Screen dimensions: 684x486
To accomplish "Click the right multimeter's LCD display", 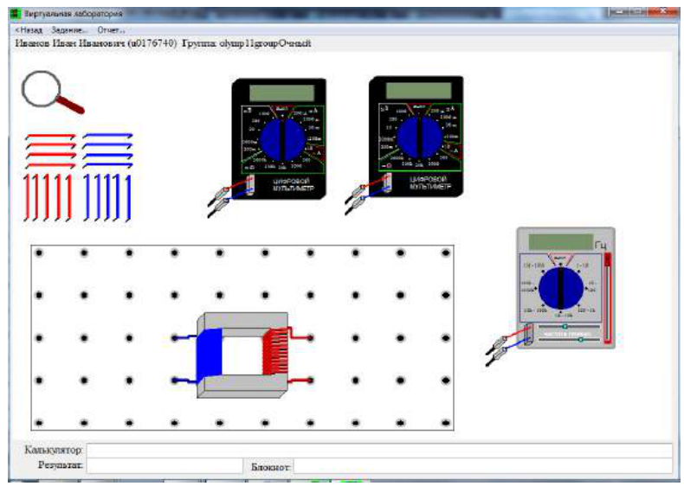I will point(419,91).
